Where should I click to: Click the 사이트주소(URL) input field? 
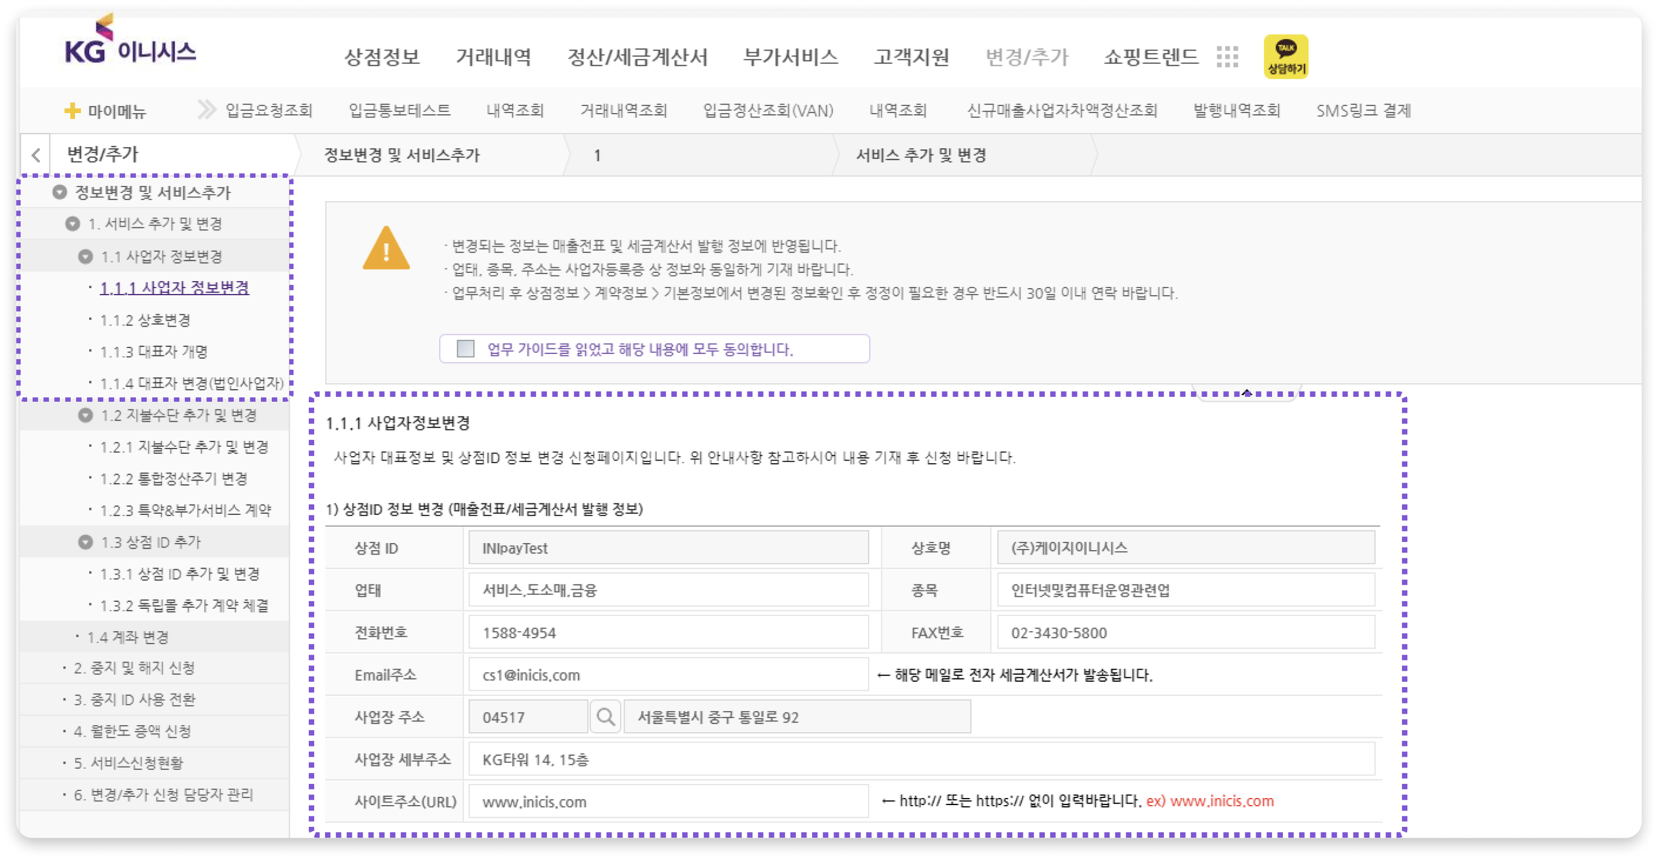[x=668, y=801]
